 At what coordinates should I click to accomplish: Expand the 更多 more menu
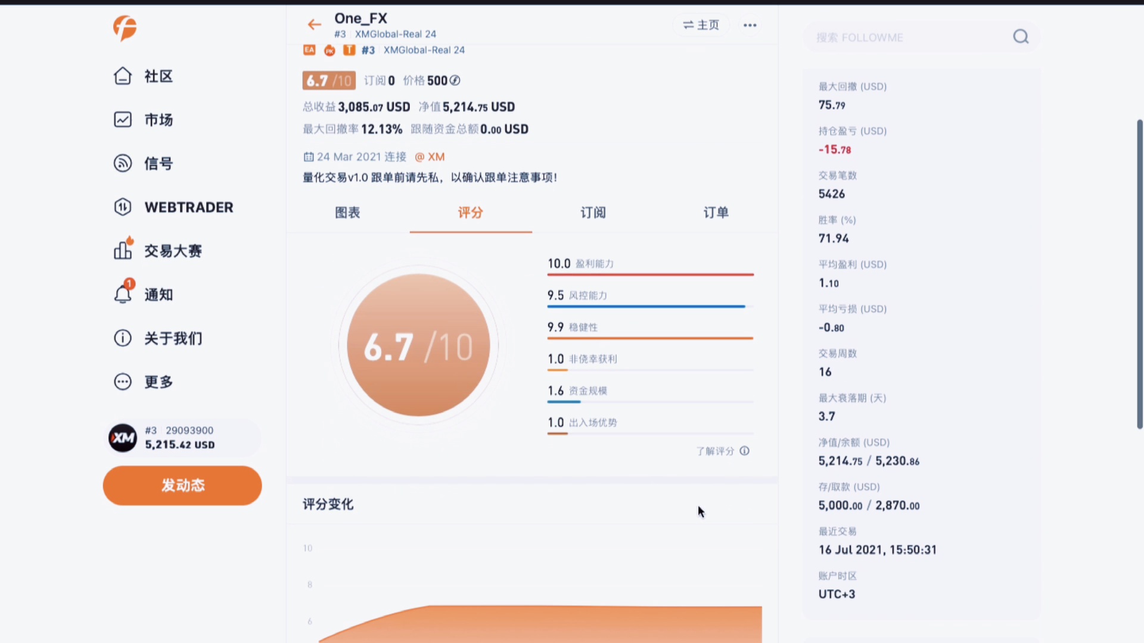pos(123,382)
